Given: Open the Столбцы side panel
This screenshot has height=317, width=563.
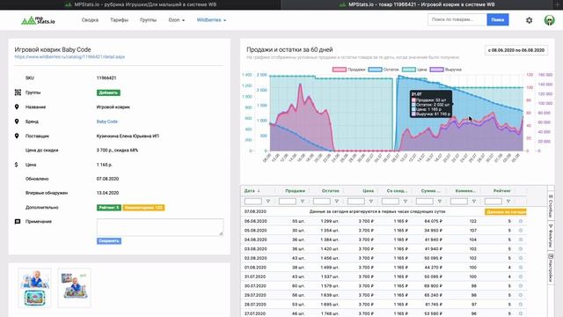Looking at the screenshot, I should [x=551, y=206].
